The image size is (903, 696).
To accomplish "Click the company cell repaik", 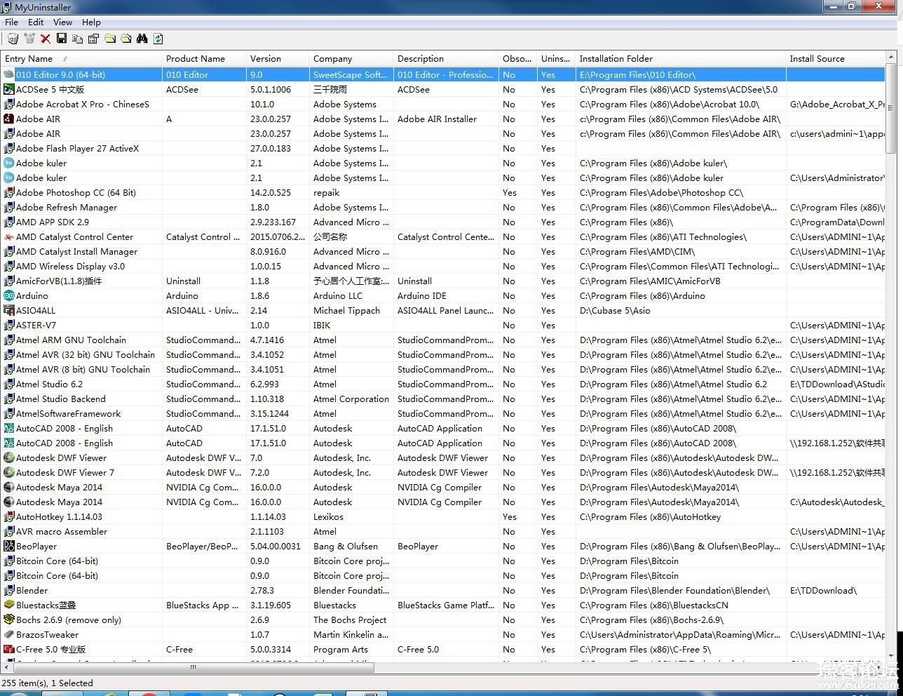I will click(327, 192).
